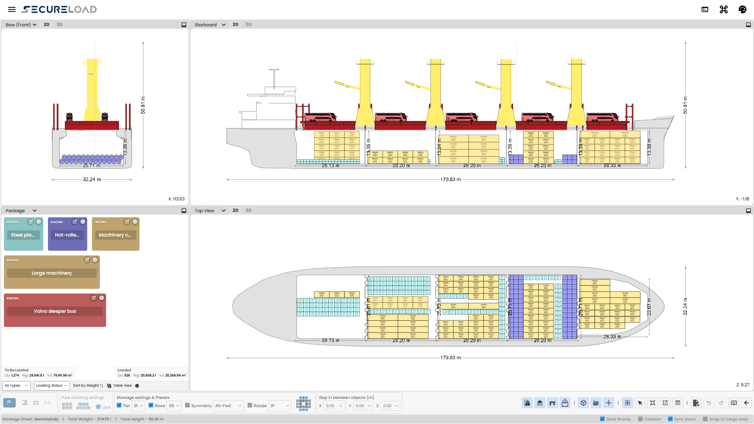Toggle the 3D cube cargo view icon
754x424 pixels.
[x=583, y=403]
